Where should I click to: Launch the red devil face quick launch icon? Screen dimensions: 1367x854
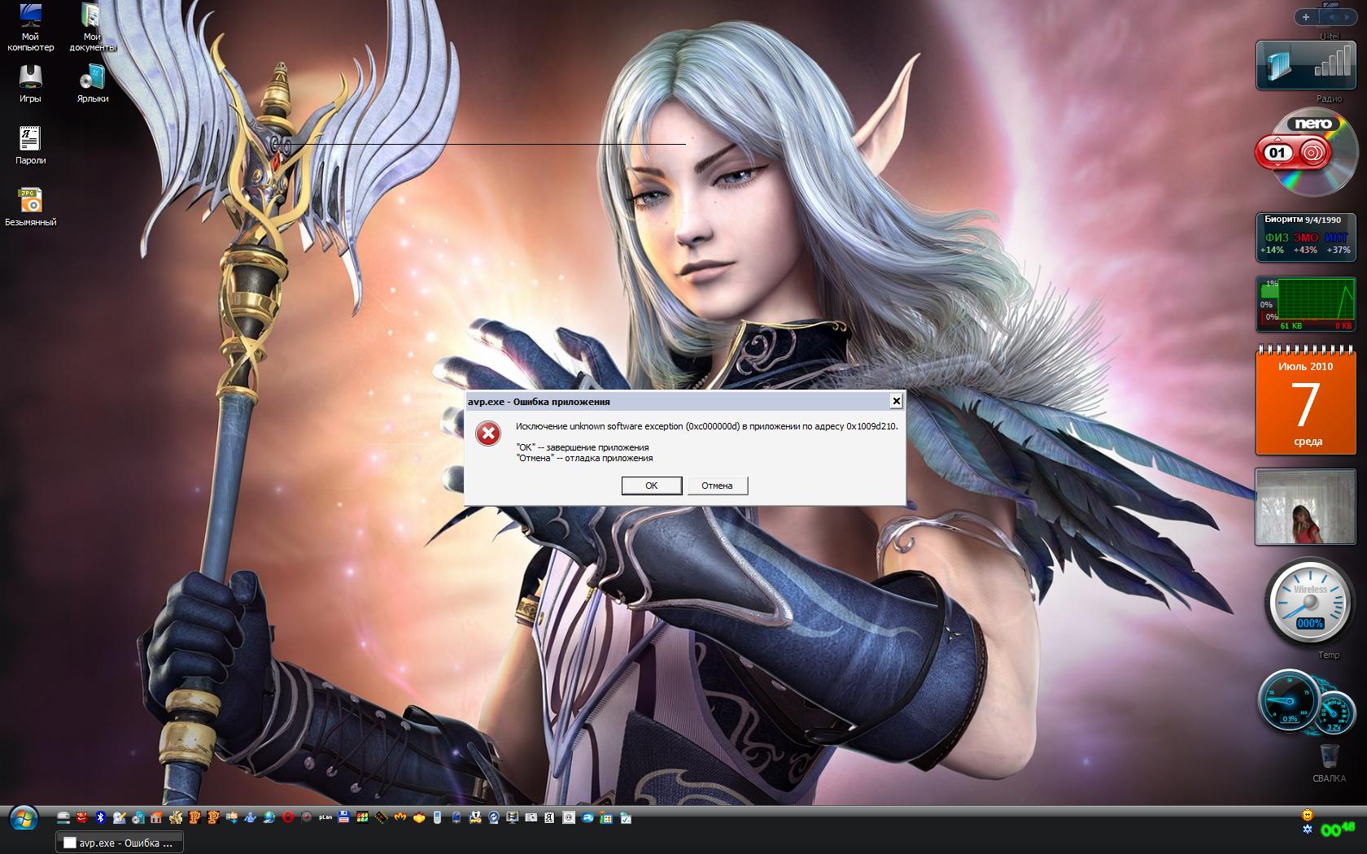coord(82,817)
